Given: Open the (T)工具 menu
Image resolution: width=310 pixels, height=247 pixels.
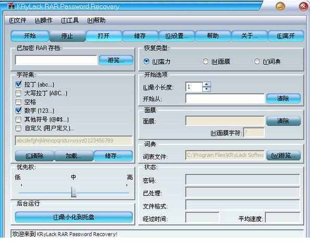Looking at the screenshot, I should pyautogui.click(x=70, y=20).
